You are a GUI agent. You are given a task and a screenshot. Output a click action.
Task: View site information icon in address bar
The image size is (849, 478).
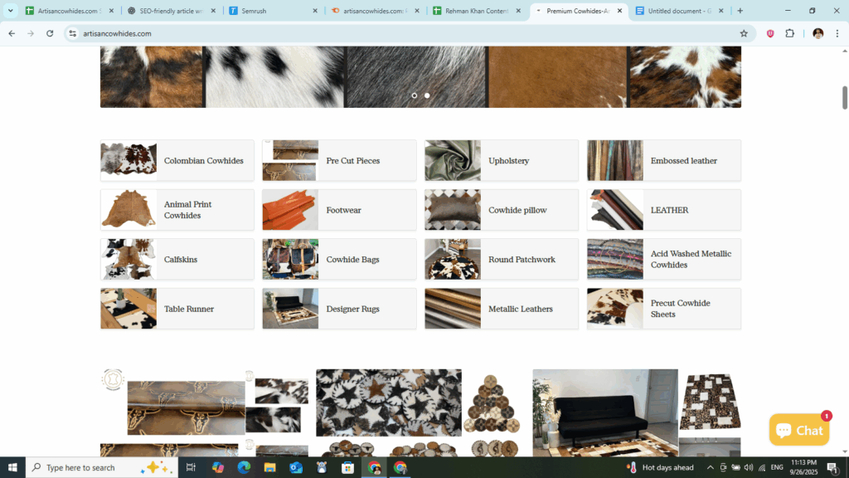point(73,33)
